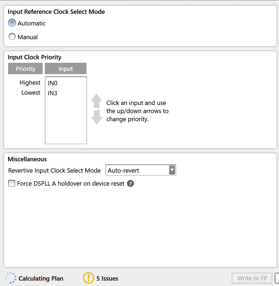Select the IN3 input clock

point(52,93)
